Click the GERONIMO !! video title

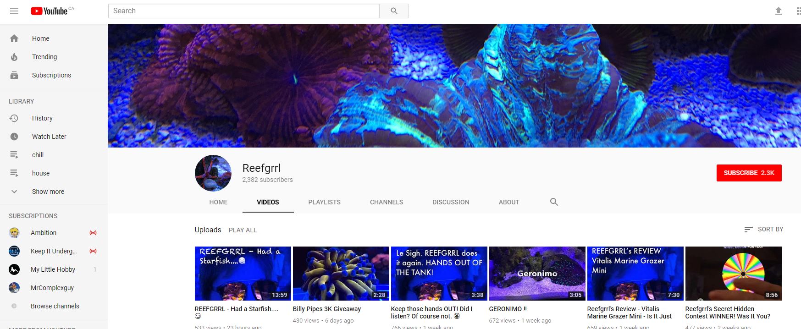[x=508, y=309]
